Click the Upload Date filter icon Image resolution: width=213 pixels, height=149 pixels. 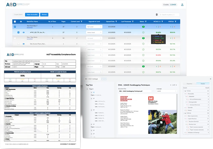pos(116,22)
